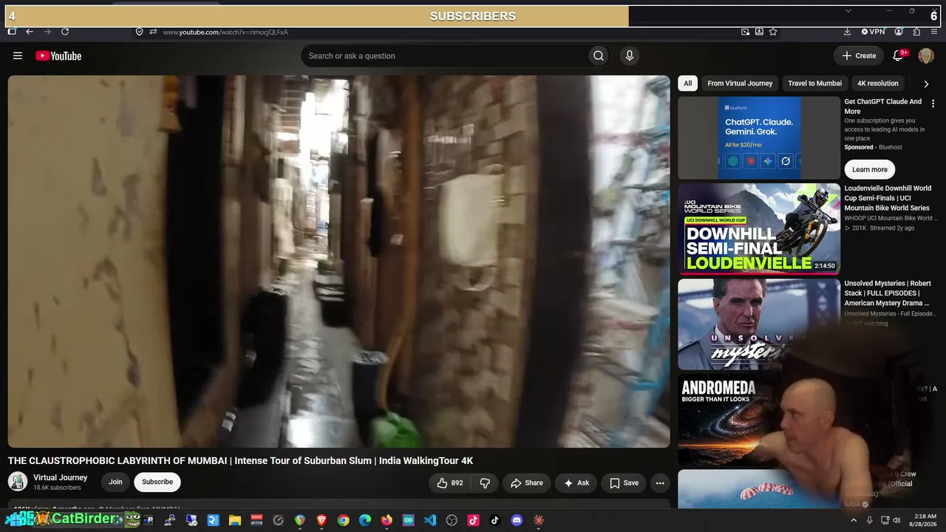Screen dimensions: 946x532
Task: Open File Explorer from the taskbar
Action: 235,520
